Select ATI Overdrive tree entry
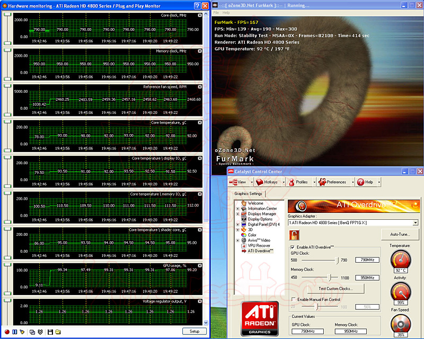The width and height of the screenshot is (424, 339). (260, 251)
